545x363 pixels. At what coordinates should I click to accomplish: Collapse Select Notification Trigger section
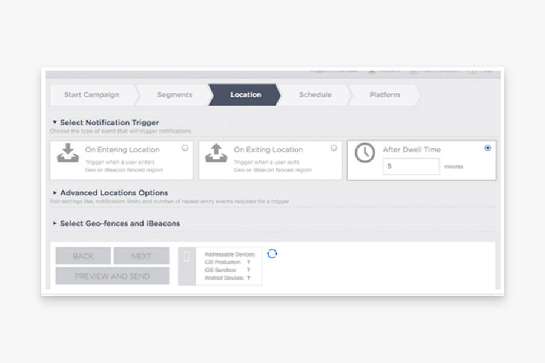coord(54,122)
